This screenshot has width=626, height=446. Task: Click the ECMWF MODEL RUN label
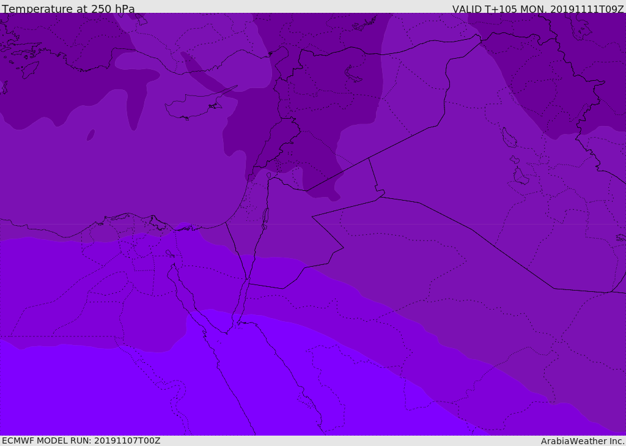click(81, 440)
